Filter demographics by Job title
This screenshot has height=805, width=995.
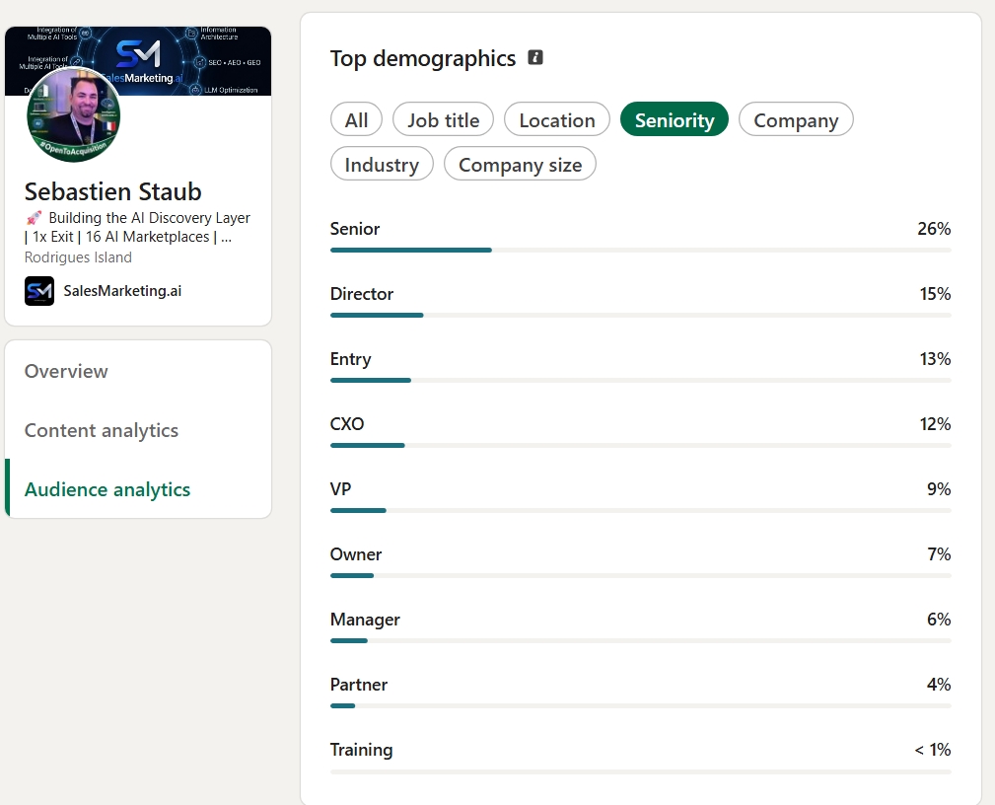point(443,119)
